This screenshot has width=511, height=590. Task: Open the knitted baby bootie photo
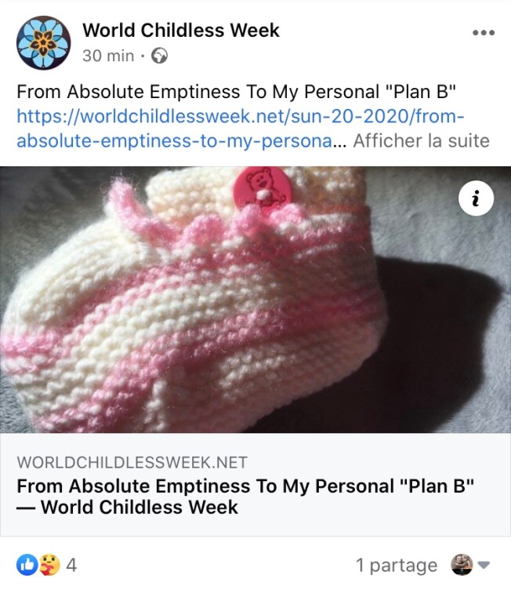[255, 300]
